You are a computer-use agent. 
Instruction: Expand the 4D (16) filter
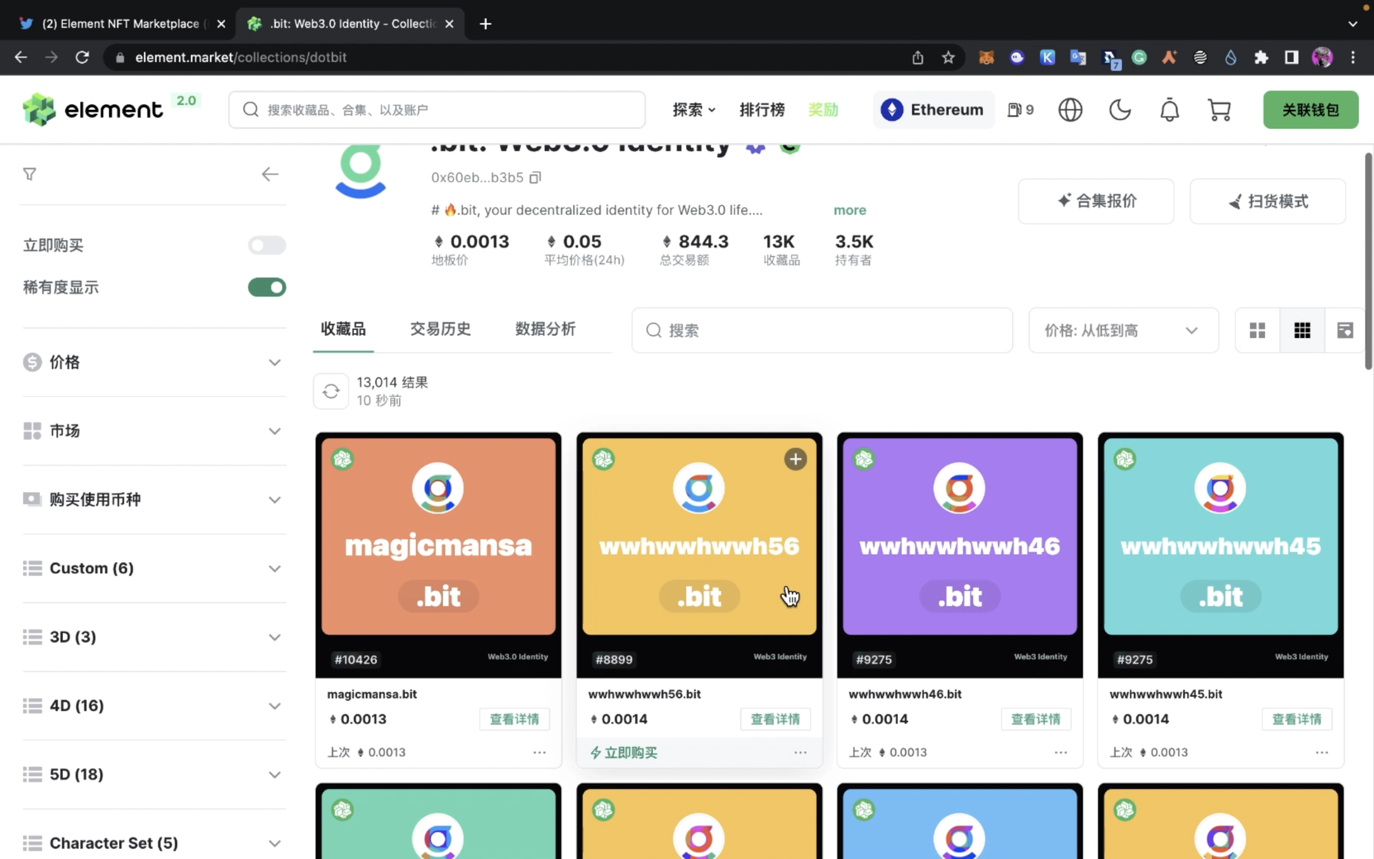154,706
